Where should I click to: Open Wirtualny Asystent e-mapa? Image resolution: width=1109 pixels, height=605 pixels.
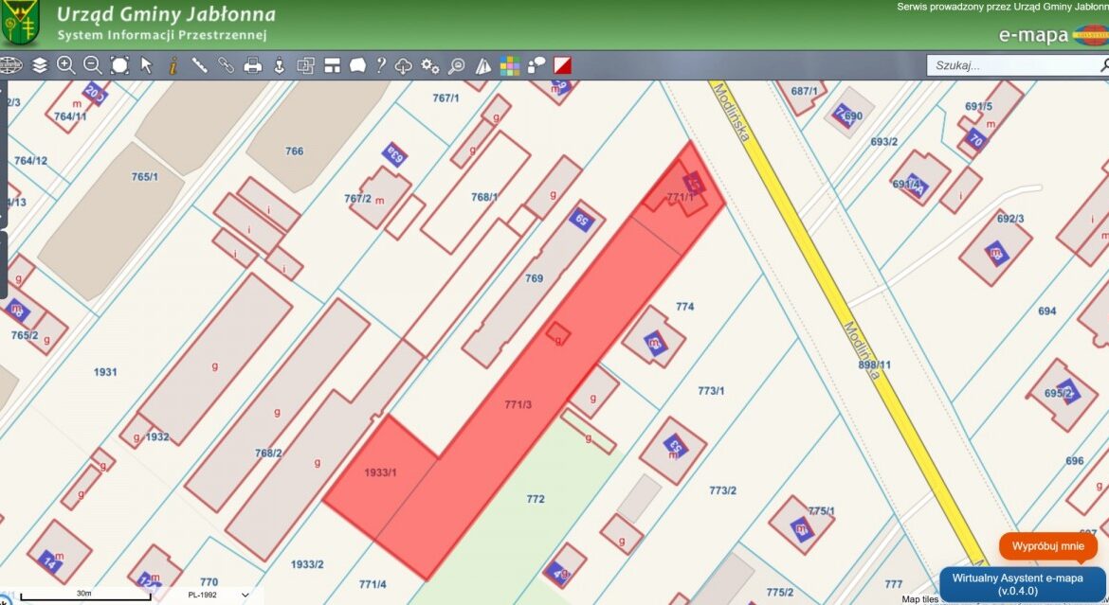click(x=1022, y=584)
